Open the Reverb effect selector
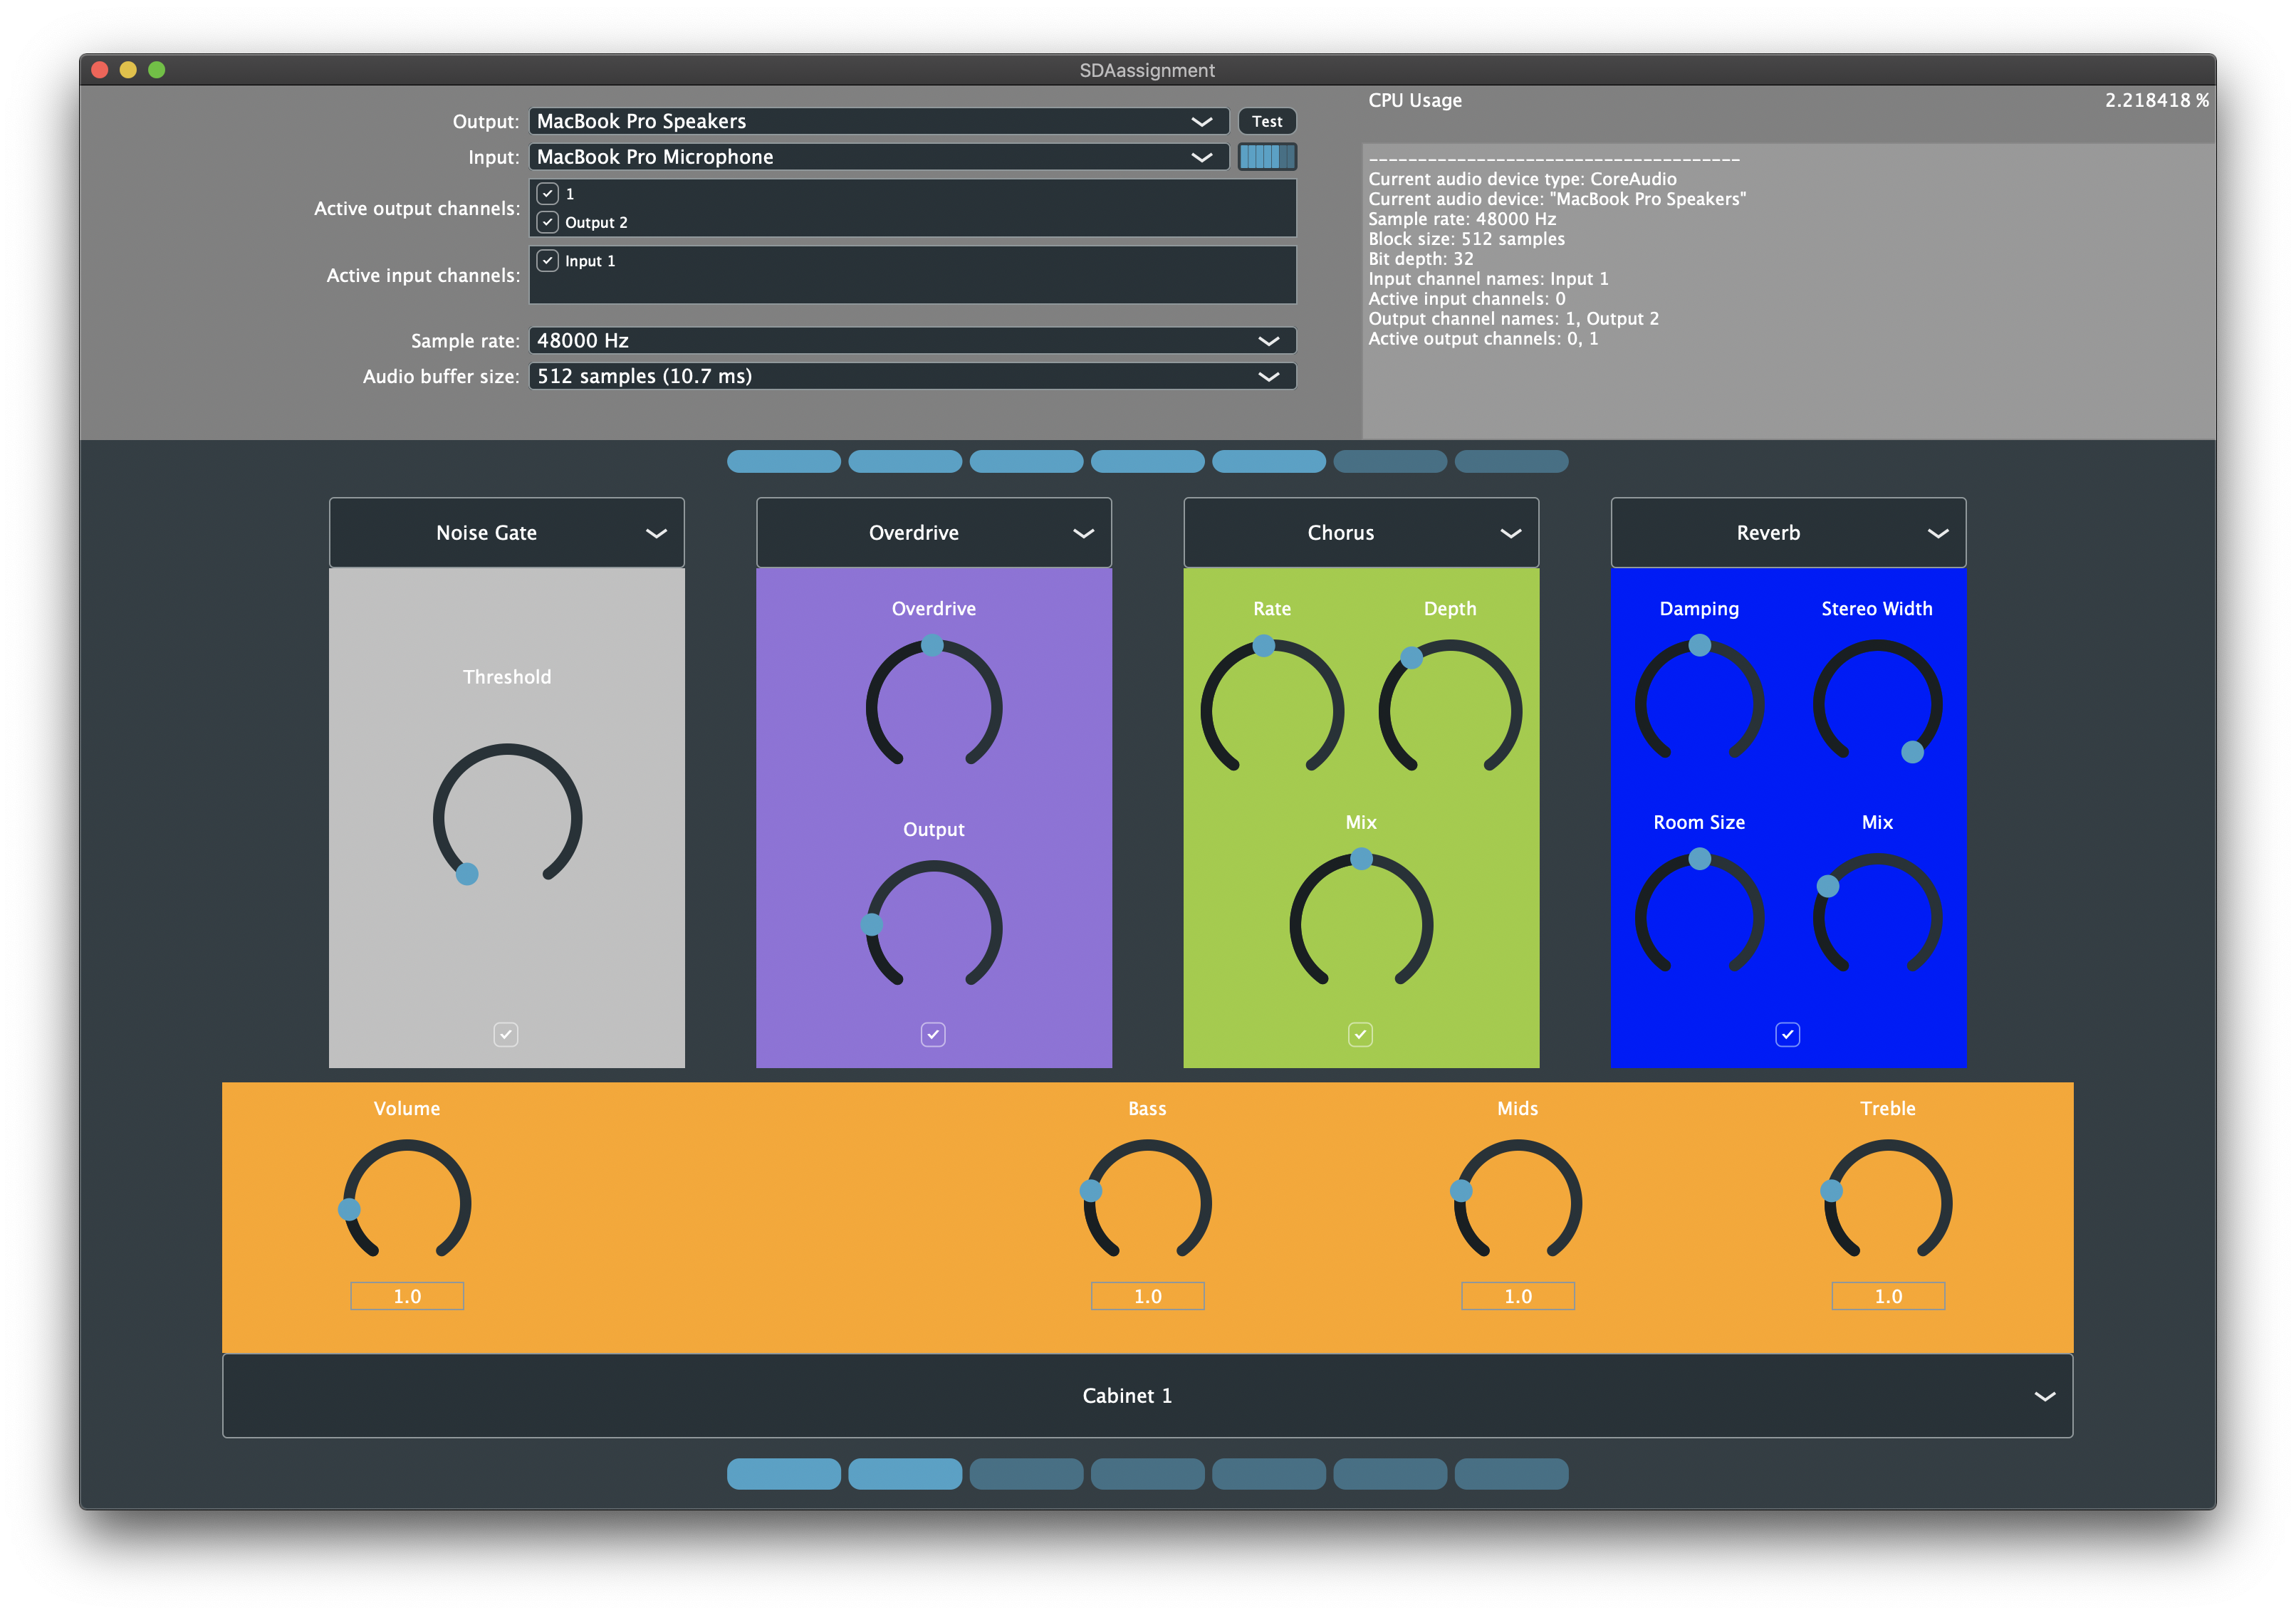 tap(1787, 532)
